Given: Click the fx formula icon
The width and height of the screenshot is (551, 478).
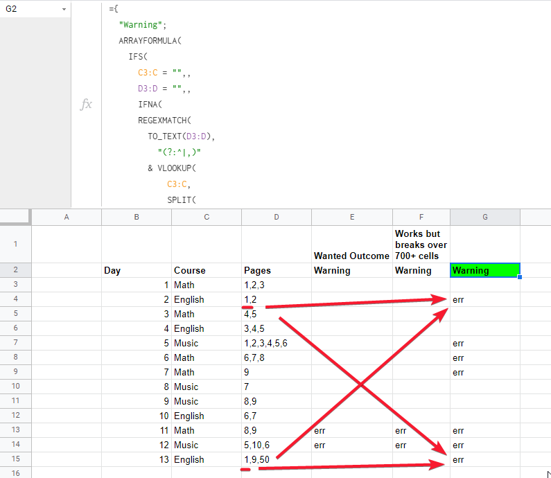Looking at the screenshot, I should pos(86,105).
